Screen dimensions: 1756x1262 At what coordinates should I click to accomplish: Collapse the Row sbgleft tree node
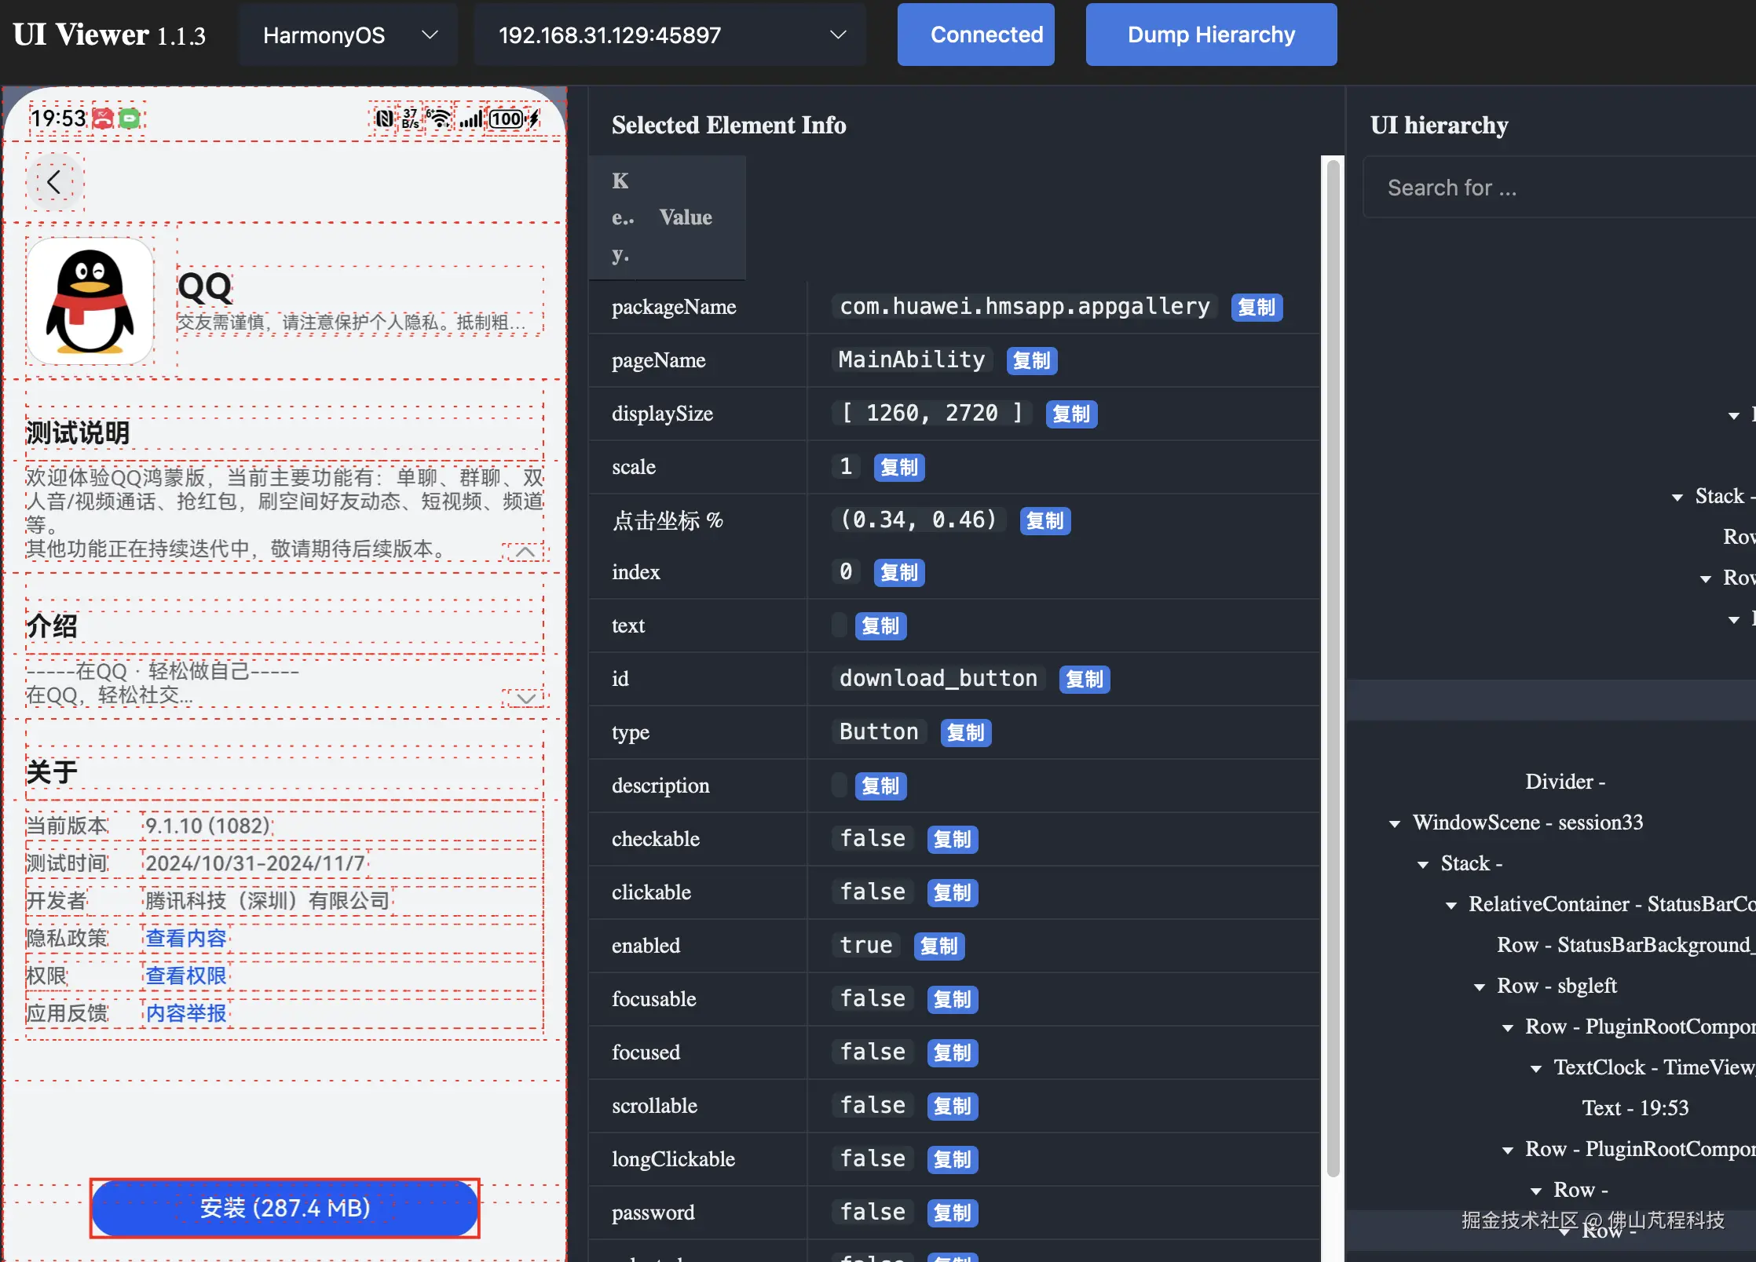pos(1480,987)
